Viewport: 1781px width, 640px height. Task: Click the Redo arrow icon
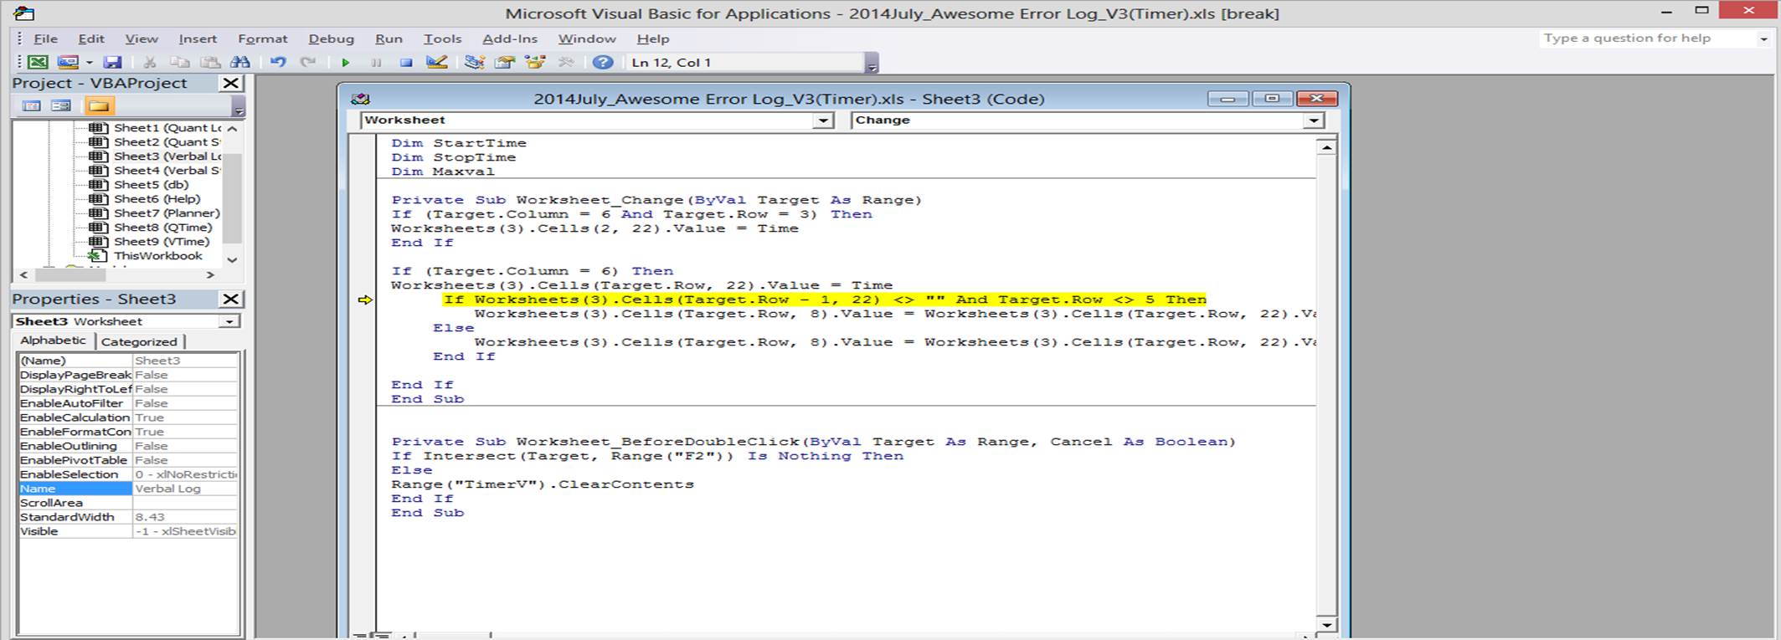coord(308,62)
